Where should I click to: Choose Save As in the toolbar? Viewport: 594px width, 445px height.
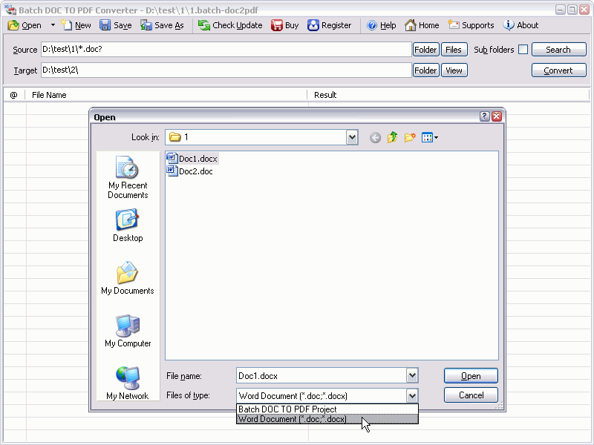pos(162,25)
